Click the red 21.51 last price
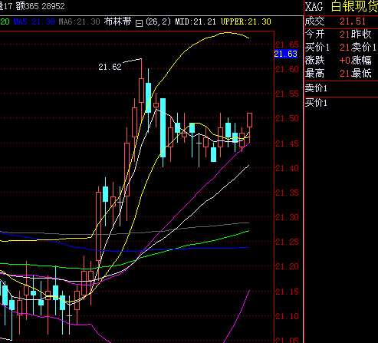The height and width of the screenshot is (343, 378). [353, 21]
